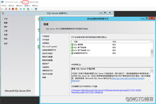Click the 功能 column header
The height and width of the screenshot is (104, 156).
[76, 42]
